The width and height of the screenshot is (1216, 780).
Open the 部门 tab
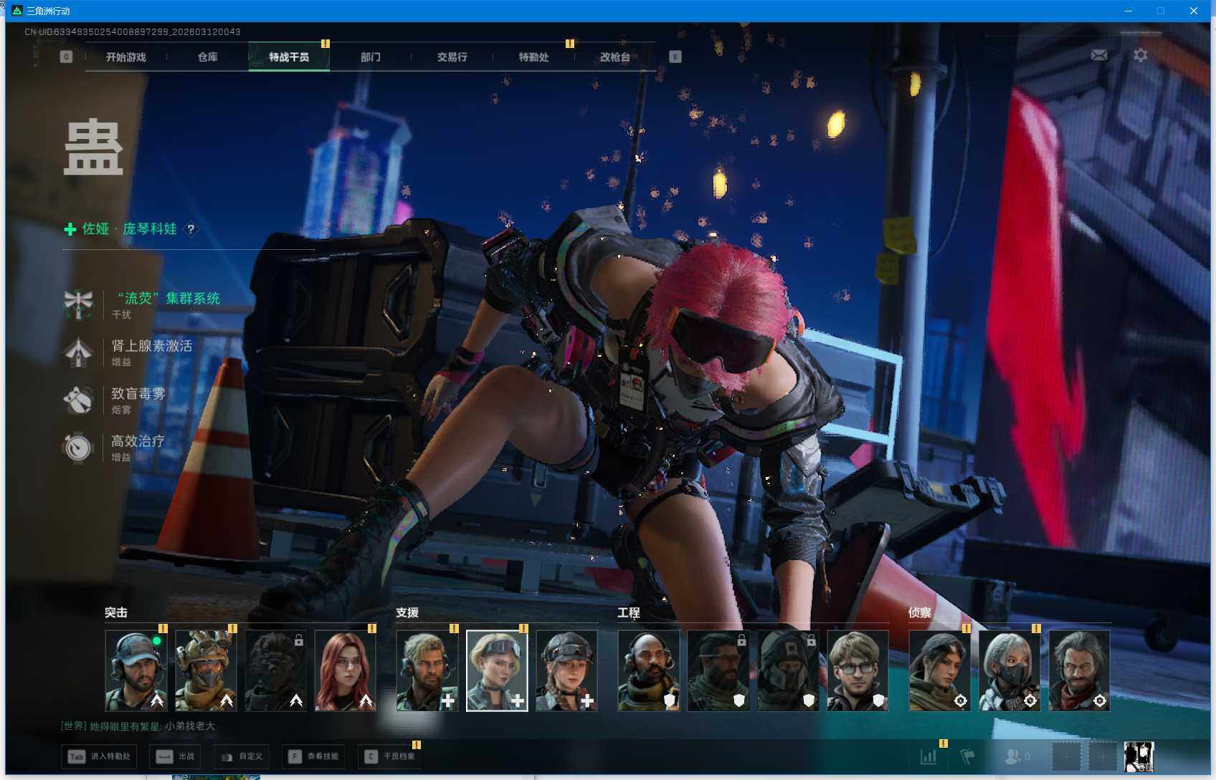370,57
